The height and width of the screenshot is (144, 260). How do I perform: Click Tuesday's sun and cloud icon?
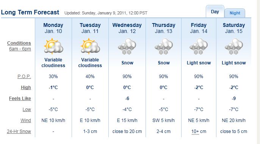point(90,46)
